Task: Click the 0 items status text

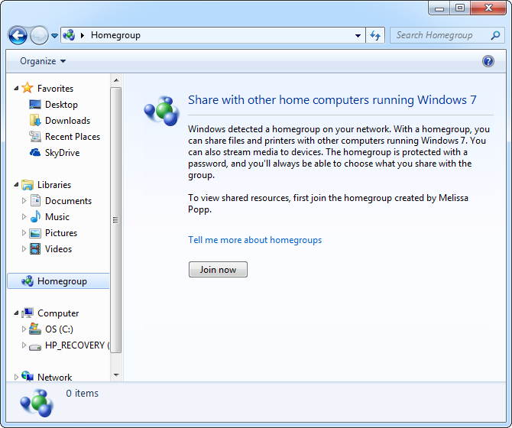Action: point(82,393)
